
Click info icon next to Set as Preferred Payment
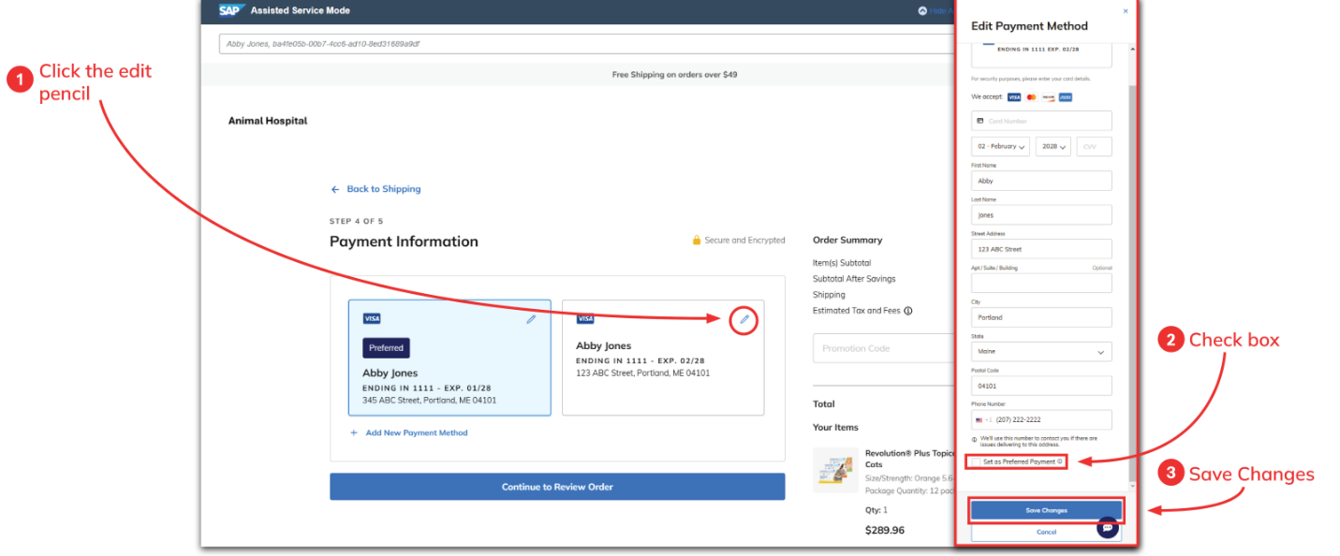(1060, 461)
